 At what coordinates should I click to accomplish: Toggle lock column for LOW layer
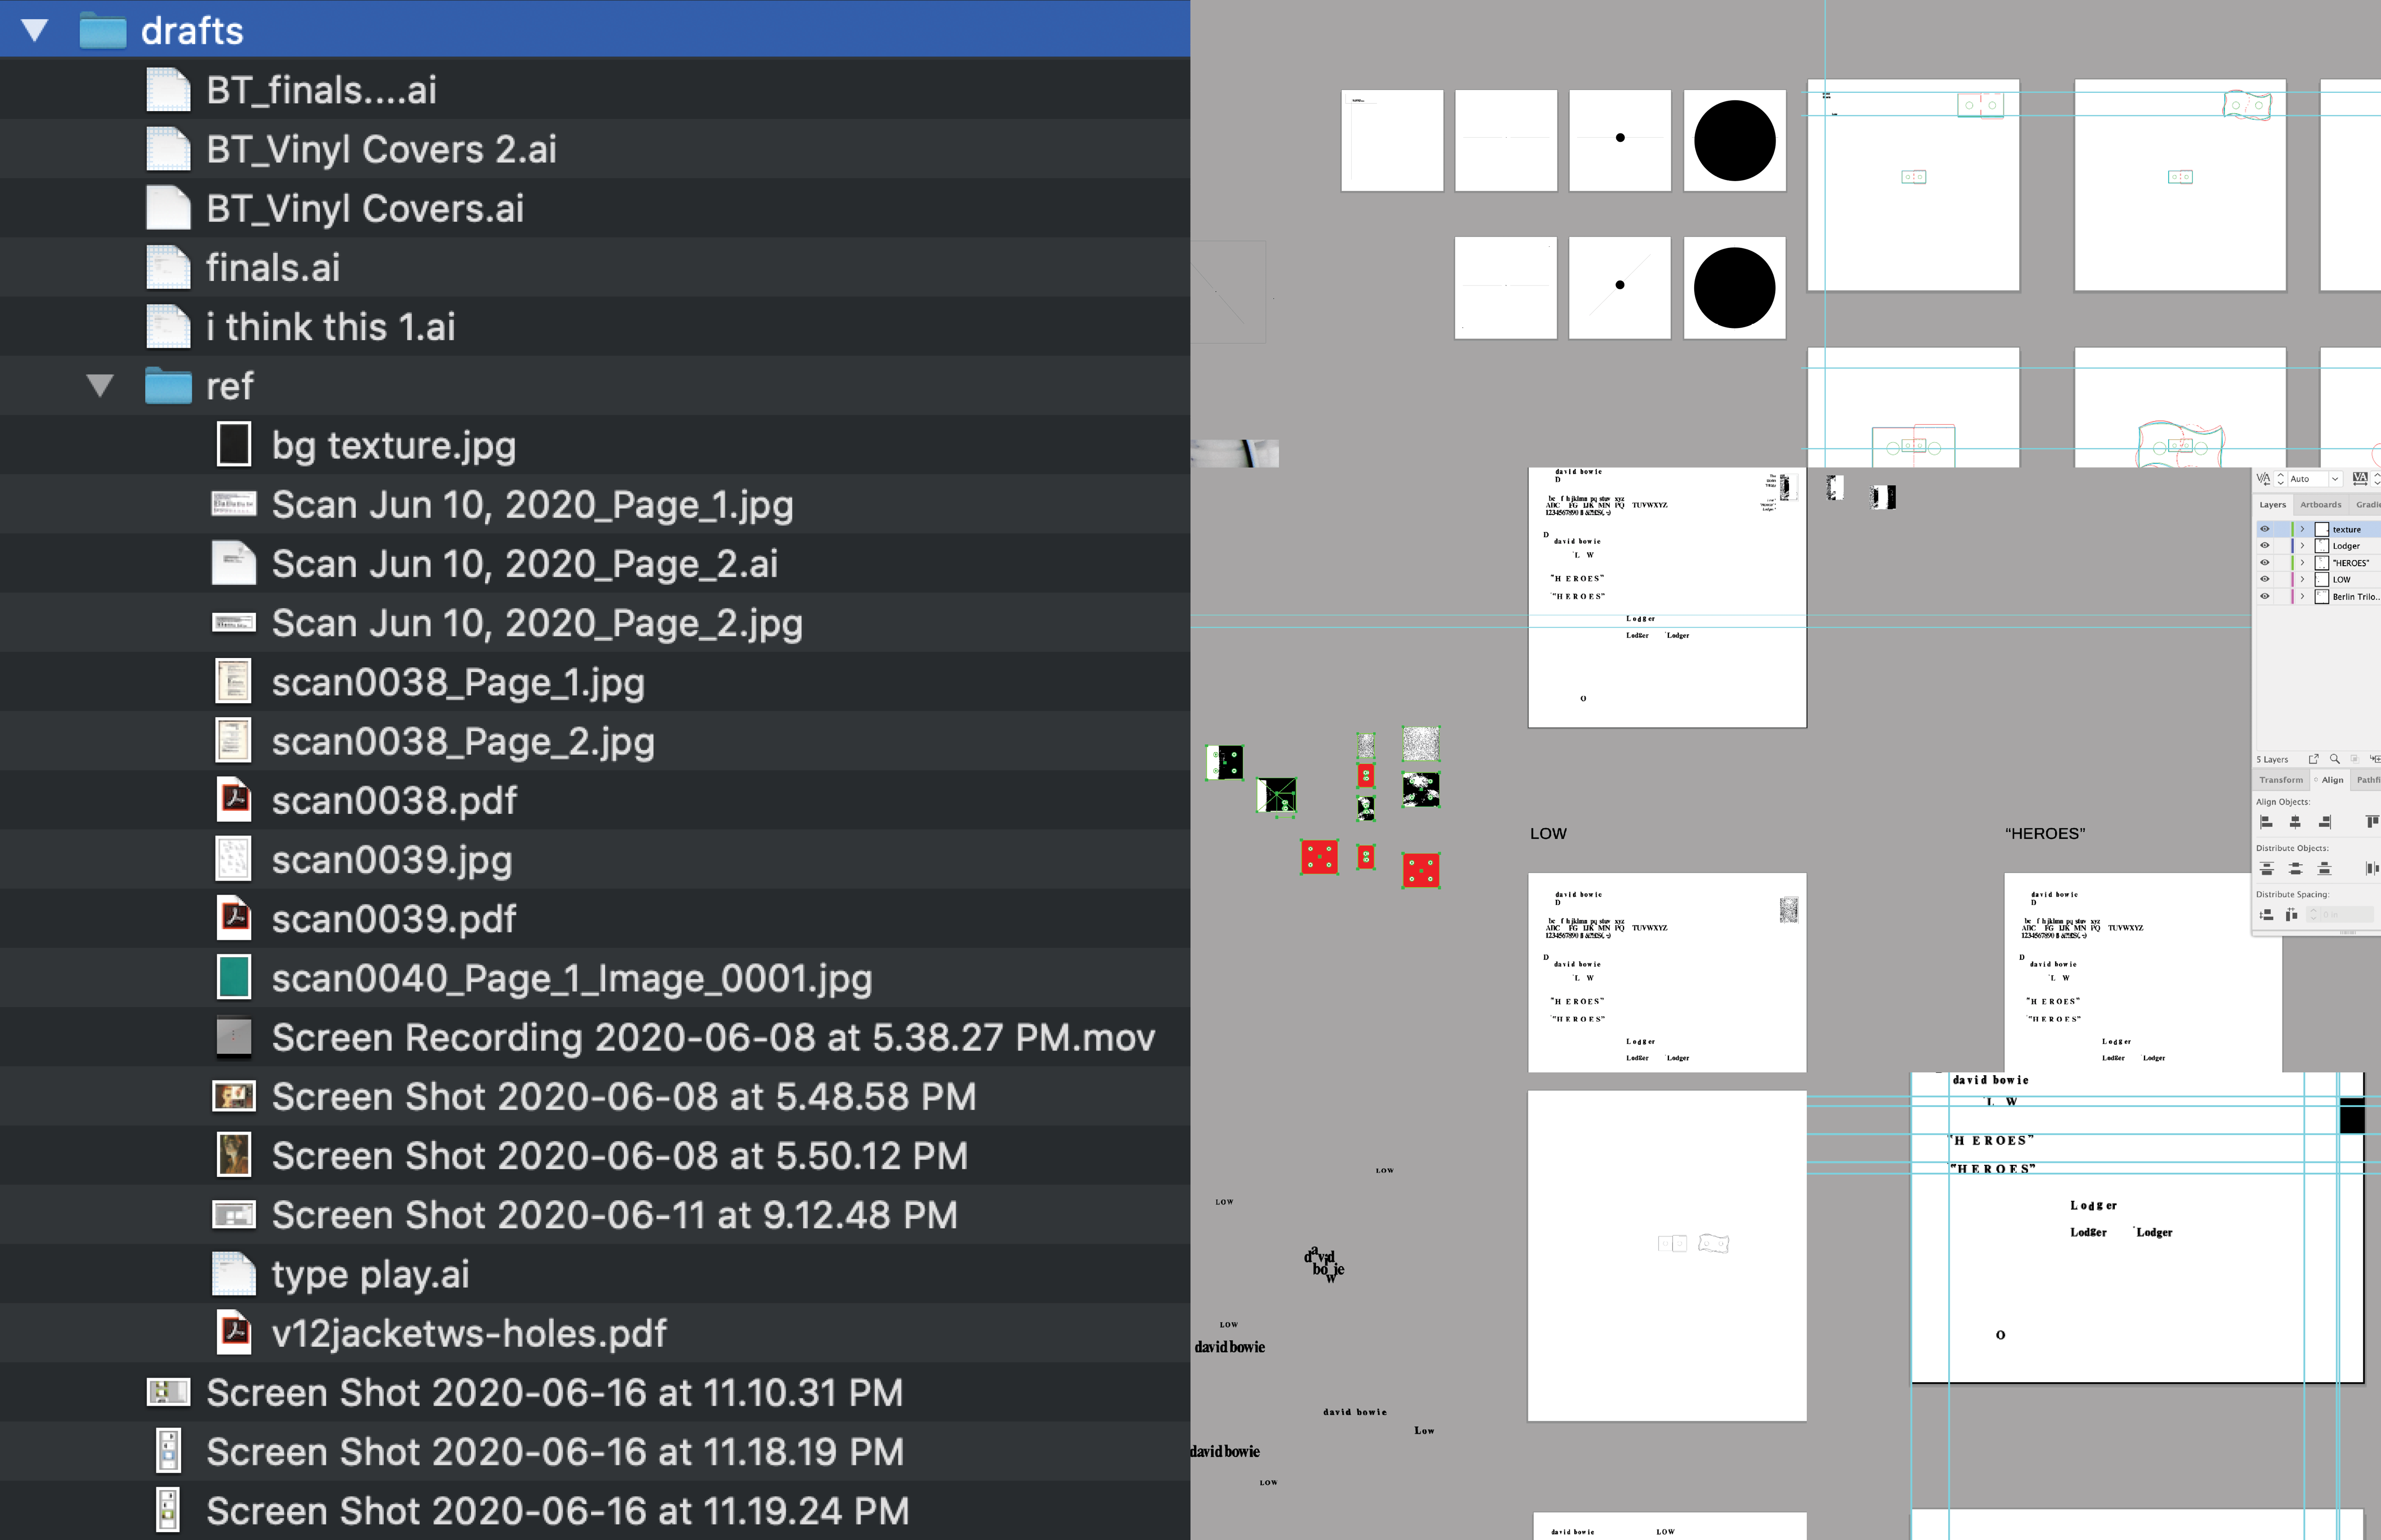(2282, 579)
